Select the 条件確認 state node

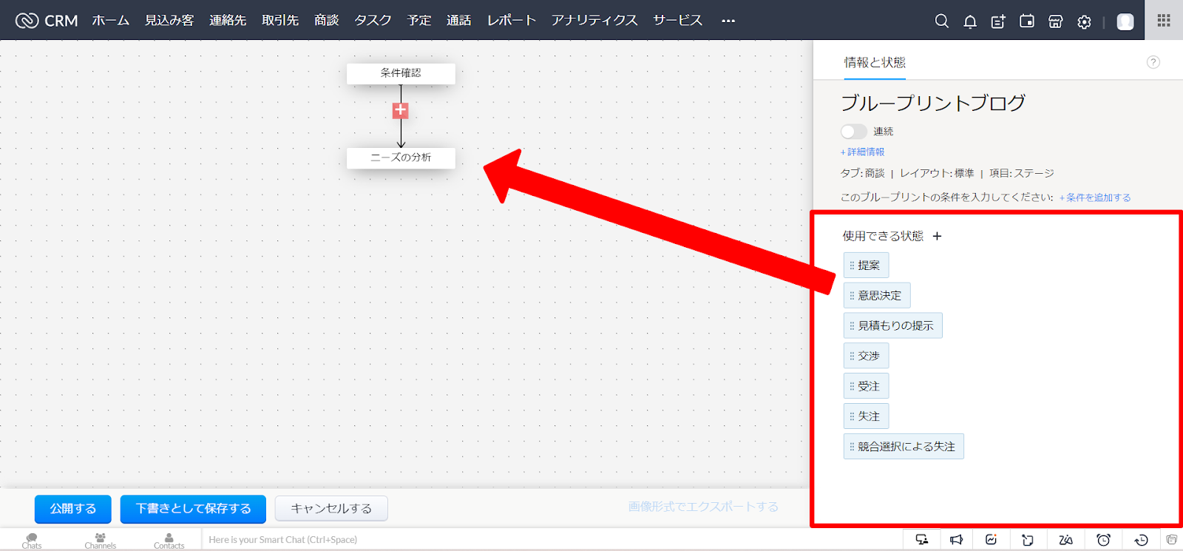tap(401, 73)
